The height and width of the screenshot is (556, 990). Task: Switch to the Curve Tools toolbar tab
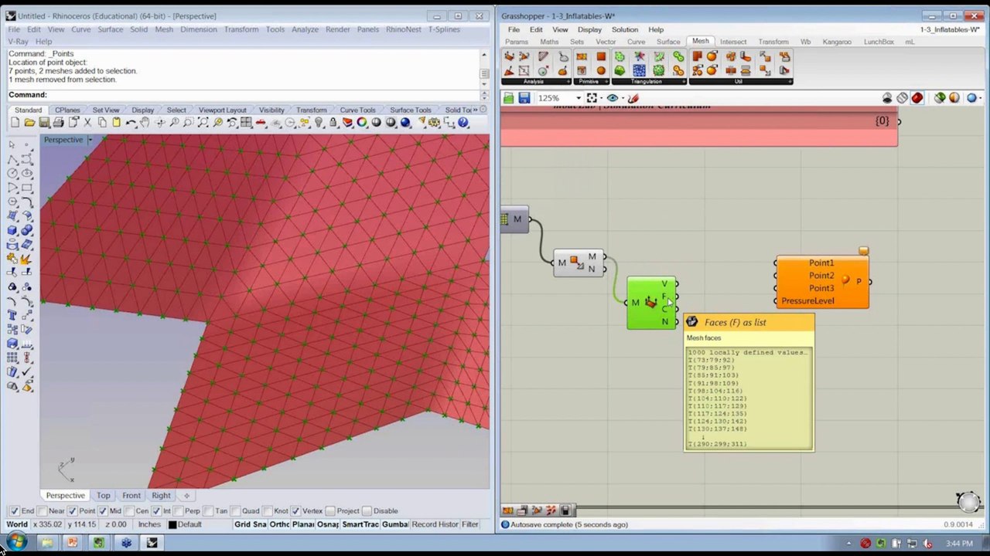coord(357,110)
